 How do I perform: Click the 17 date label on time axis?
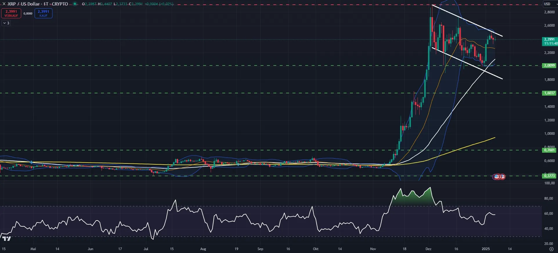click(x=120, y=249)
